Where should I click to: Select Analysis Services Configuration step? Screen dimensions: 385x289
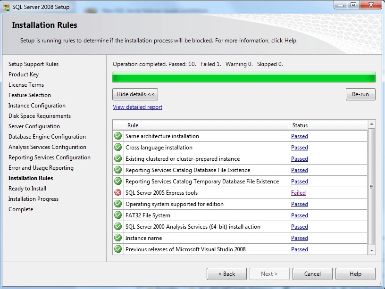tap(47, 147)
